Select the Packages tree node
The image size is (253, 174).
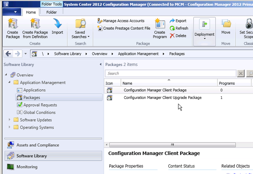click(59, 98)
